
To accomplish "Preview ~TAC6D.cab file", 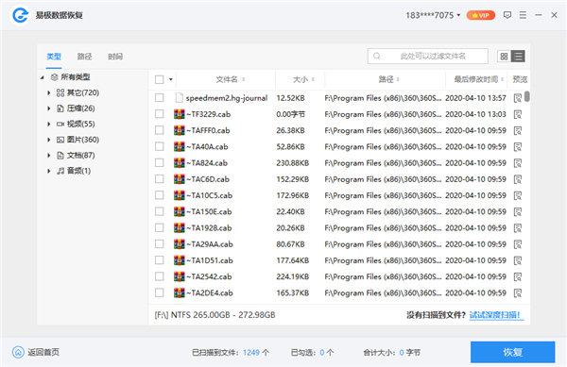I will [x=518, y=179].
